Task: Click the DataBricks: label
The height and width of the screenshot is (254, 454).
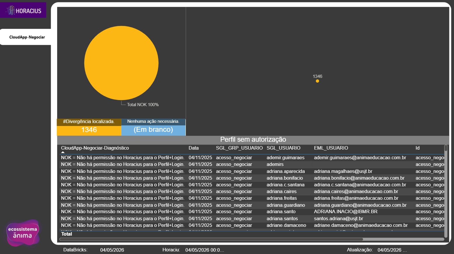Action: click(x=75, y=250)
